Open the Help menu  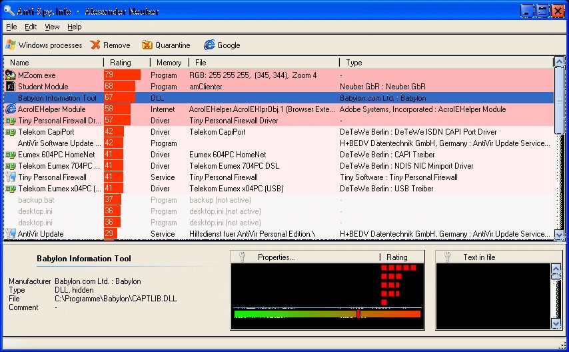[75, 27]
